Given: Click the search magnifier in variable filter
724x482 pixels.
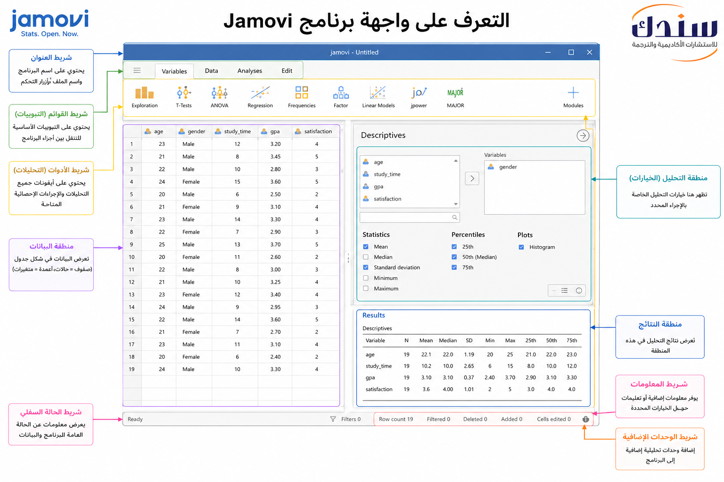Looking at the screenshot, I should click(x=455, y=217).
